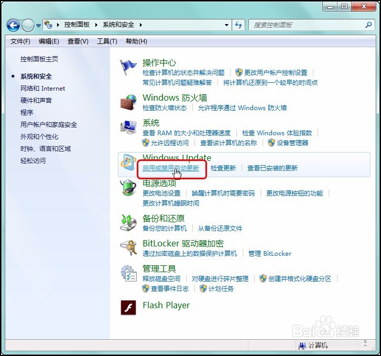This screenshot has width=381, height=356.
Task: Select 用户帐户和家庭安全 in the sidebar
Action: click(x=49, y=125)
